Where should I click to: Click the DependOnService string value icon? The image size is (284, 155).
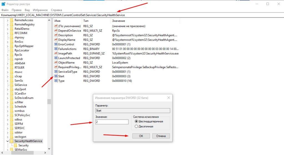(56, 30)
